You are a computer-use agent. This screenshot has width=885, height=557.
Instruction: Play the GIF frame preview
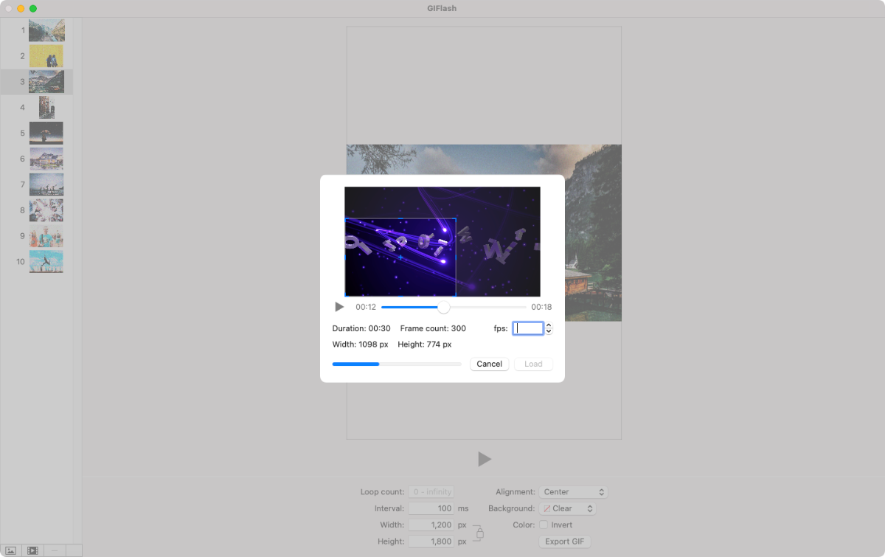pos(485,459)
